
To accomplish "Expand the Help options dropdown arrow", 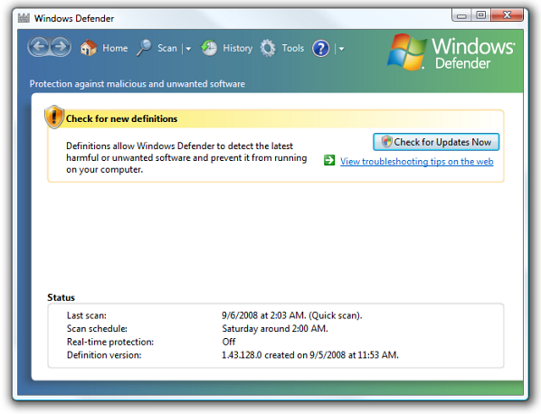I will 341,49.
